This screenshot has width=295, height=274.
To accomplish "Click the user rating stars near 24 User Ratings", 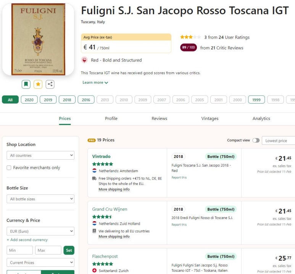I will pyautogui.click(x=190, y=37).
